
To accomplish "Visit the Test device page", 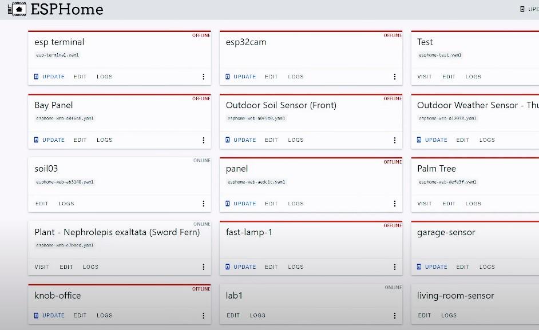I will coord(425,77).
